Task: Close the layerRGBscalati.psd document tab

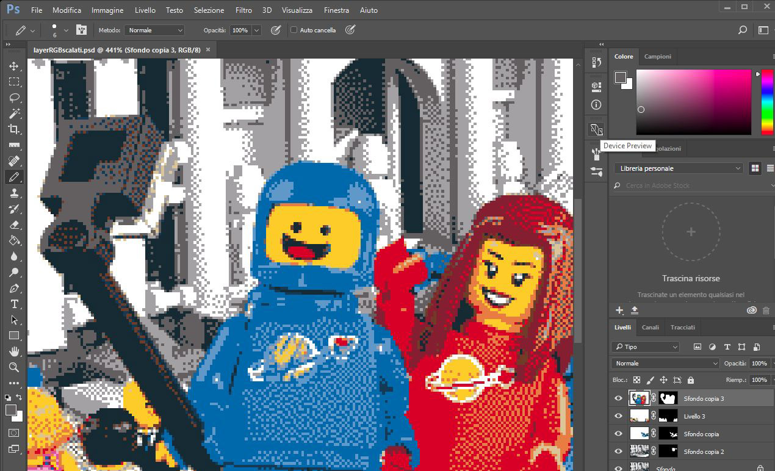Action: 208,50
